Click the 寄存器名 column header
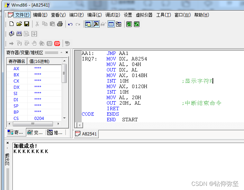The height and width of the screenshot is (190, 244). point(17,61)
